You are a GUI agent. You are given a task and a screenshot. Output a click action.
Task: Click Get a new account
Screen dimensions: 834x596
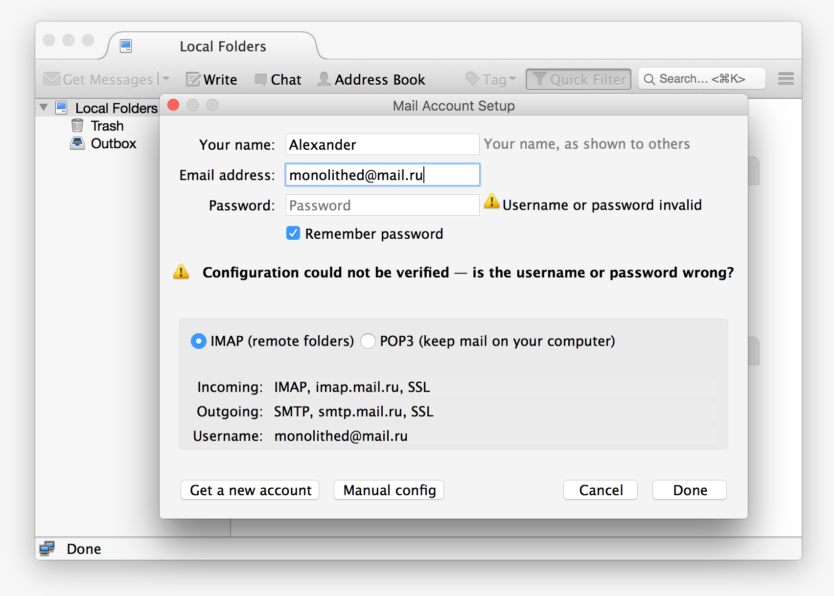click(250, 490)
